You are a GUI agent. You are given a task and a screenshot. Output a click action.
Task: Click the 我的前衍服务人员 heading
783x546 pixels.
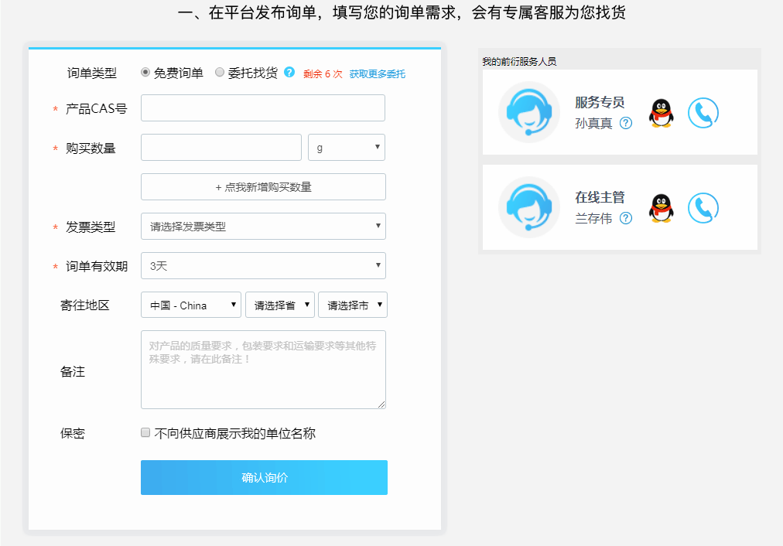tap(519, 61)
